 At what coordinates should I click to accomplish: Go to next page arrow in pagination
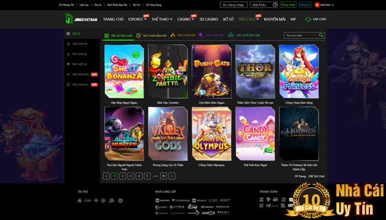click(x=172, y=176)
